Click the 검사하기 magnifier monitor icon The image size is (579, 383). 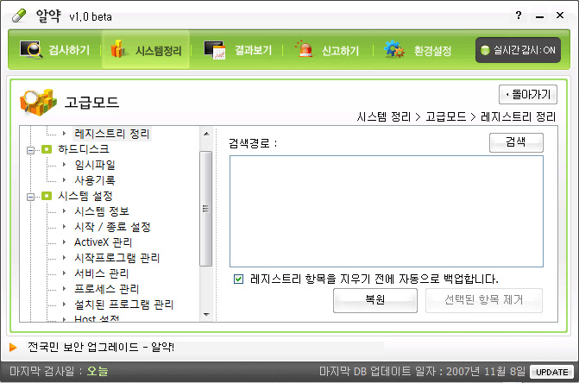[x=31, y=50]
